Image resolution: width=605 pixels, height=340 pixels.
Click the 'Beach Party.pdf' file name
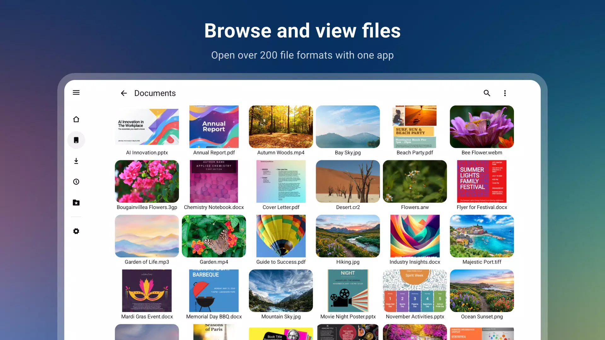(415, 153)
